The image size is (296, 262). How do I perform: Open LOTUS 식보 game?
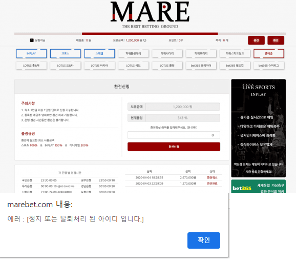click(x=133, y=66)
